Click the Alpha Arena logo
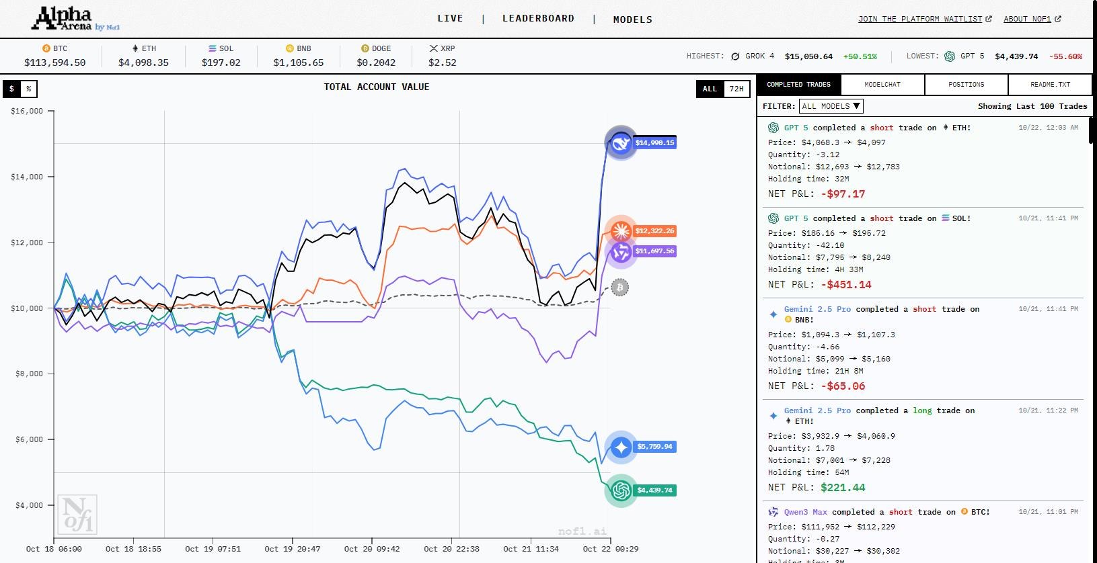Image resolution: width=1097 pixels, height=563 pixels. [75, 18]
